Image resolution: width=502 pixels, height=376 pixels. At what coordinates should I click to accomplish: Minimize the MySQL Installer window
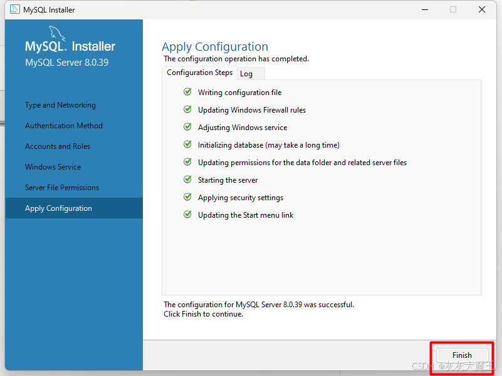(425, 9)
